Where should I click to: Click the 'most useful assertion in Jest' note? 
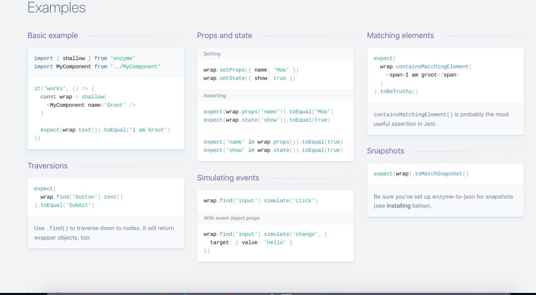[x=441, y=119]
